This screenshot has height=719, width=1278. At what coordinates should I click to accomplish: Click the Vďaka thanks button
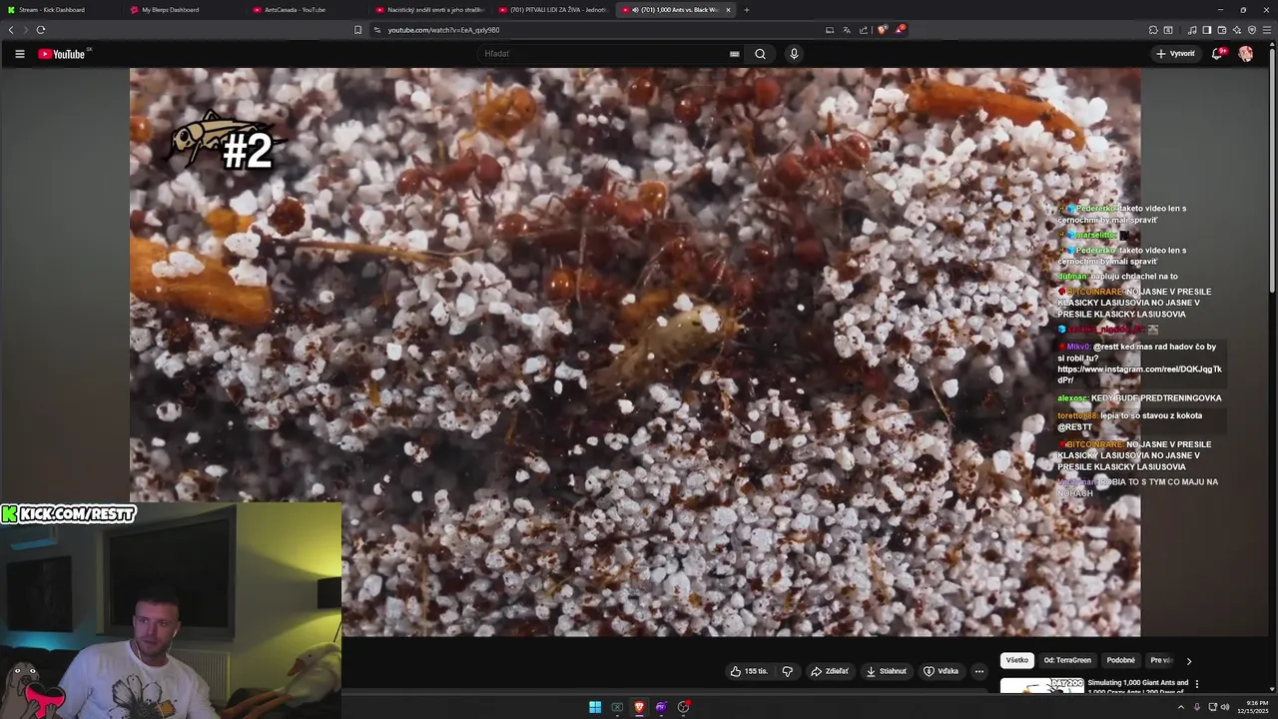941,671
